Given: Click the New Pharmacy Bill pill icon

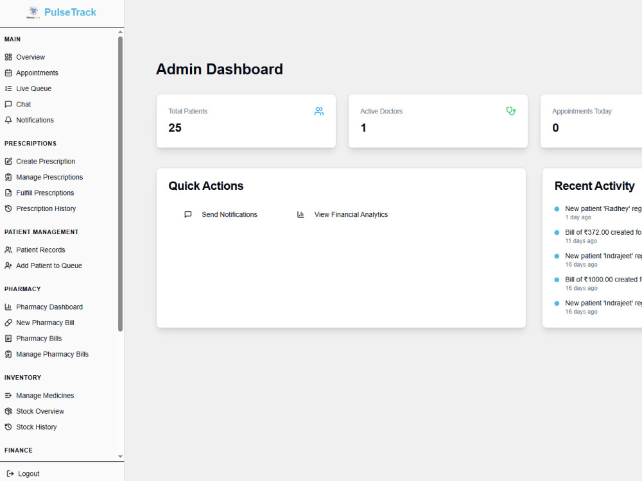Looking at the screenshot, I should (8, 323).
